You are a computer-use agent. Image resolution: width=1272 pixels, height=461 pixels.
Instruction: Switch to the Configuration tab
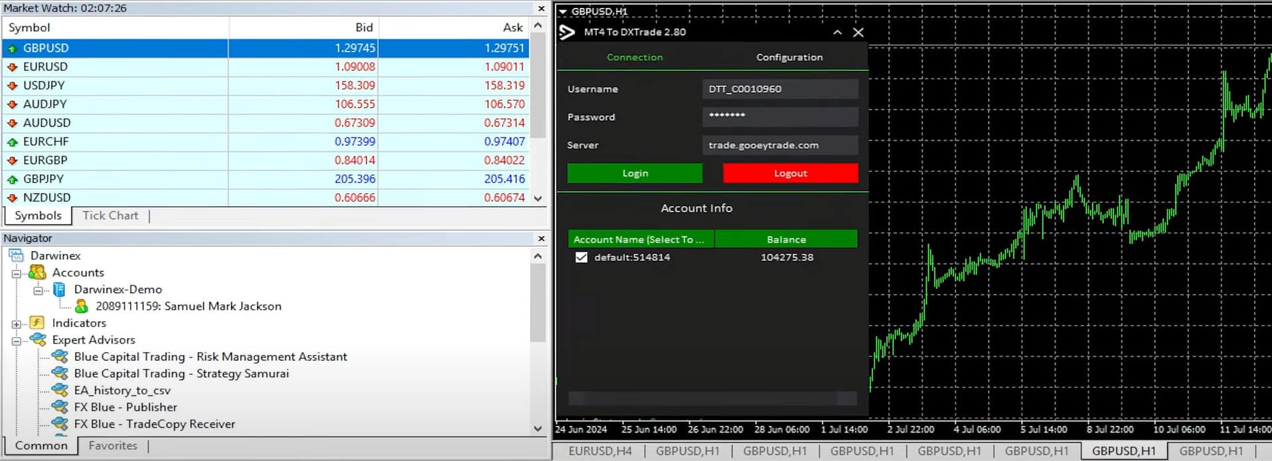tap(789, 58)
